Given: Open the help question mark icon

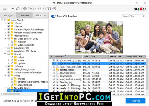Looking at the screenshot, I should (42, 9).
